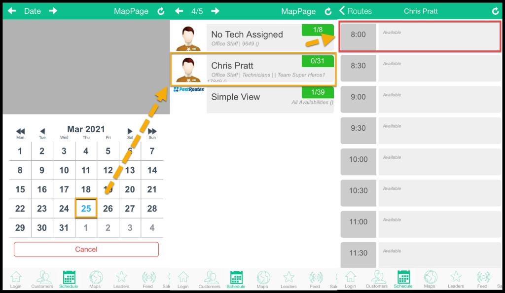Image resolution: width=505 pixels, height=293 pixels.
Task: Click the forward arrow right of the Date label
Action: coord(53,11)
